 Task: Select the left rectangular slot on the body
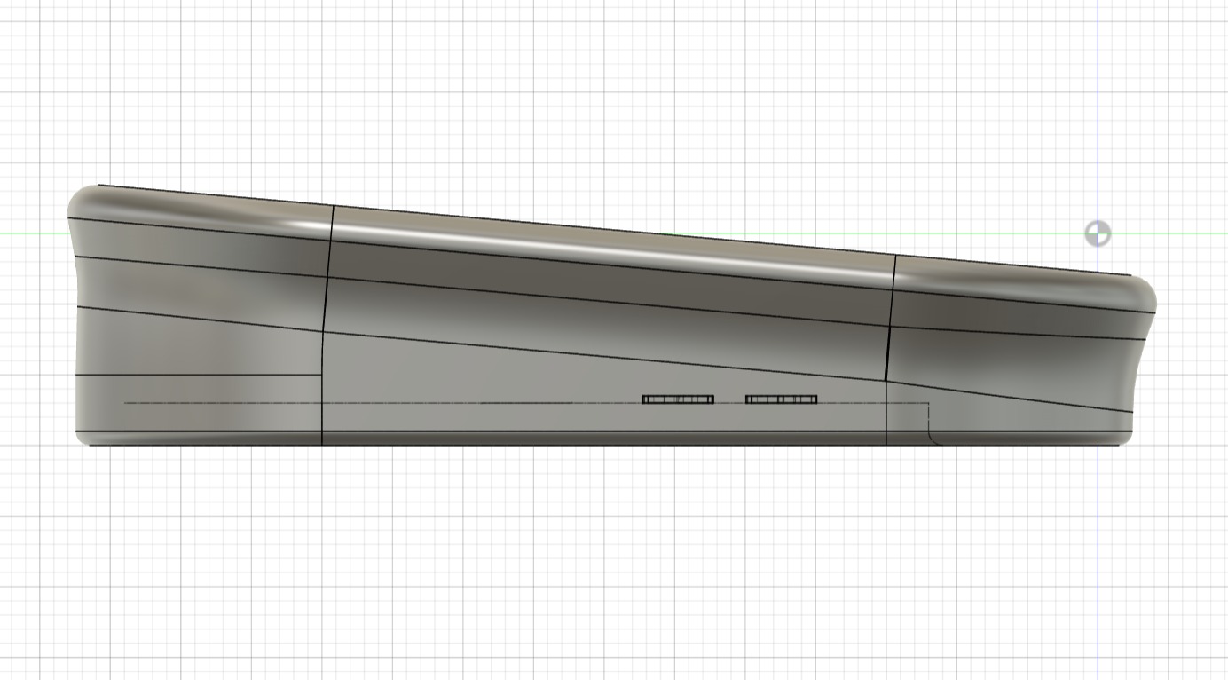(x=678, y=399)
